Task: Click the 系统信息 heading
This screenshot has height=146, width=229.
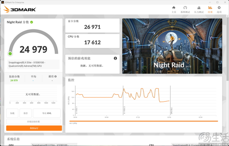Action: pos(13,139)
